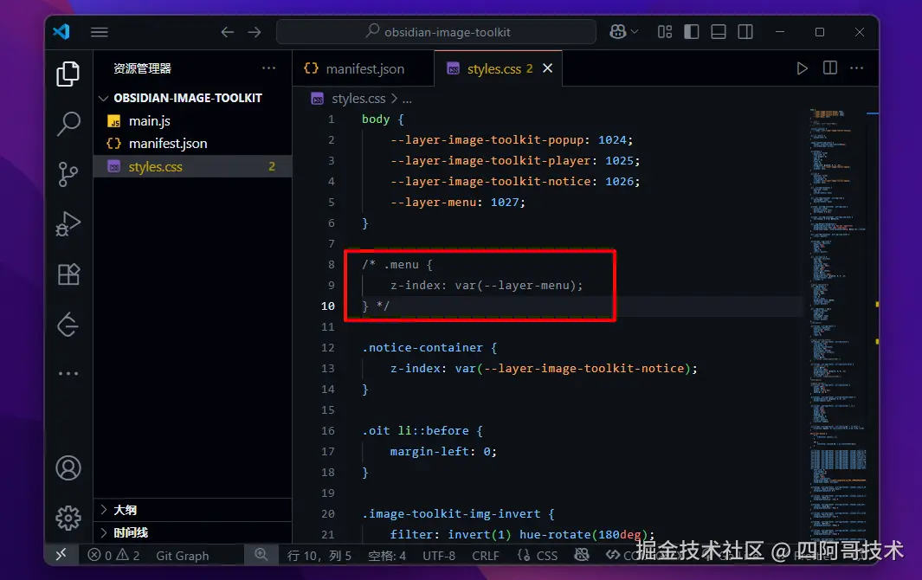Click Copilot status icon in status bar
Screen dimensions: 922x580
[x=582, y=555]
